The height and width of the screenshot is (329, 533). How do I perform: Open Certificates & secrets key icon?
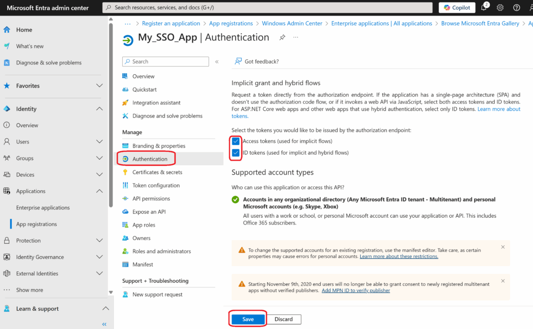pyautogui.click(x=125, y=172)
